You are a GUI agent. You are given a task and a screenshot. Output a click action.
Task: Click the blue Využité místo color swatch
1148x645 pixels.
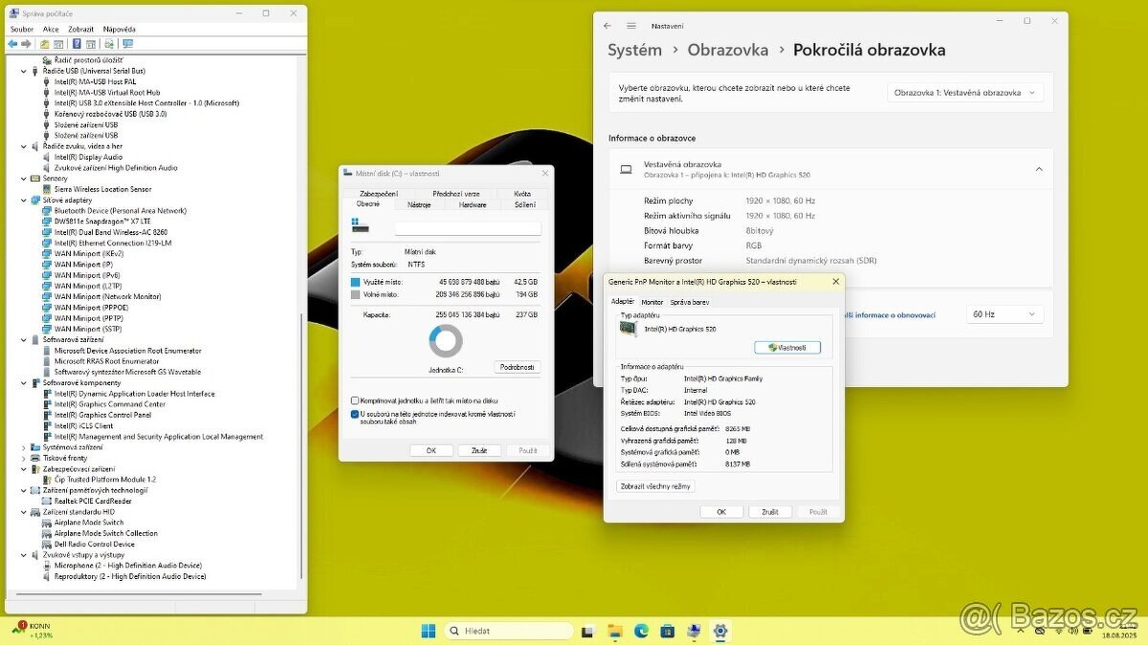(356, 282)
